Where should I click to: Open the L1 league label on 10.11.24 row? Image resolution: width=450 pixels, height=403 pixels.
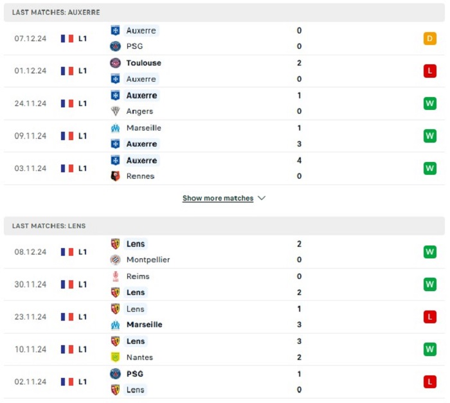tap(83, 349)
